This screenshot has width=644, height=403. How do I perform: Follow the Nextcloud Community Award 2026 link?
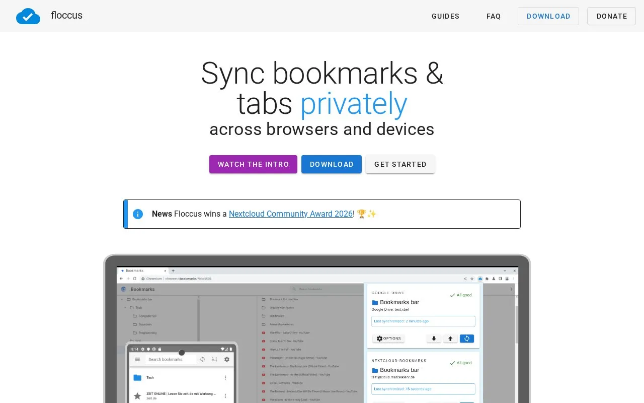[x=291, y=214]
